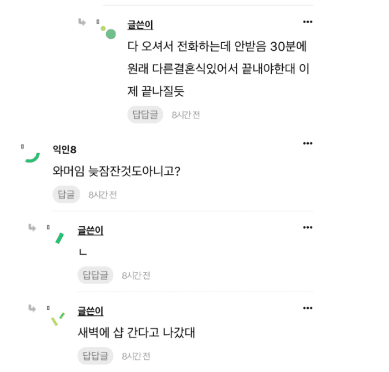Open more options for the '새벽에 샵 간다고' reply
The height and width of the screenshot is (372, 389).
[x=308, y=309]
